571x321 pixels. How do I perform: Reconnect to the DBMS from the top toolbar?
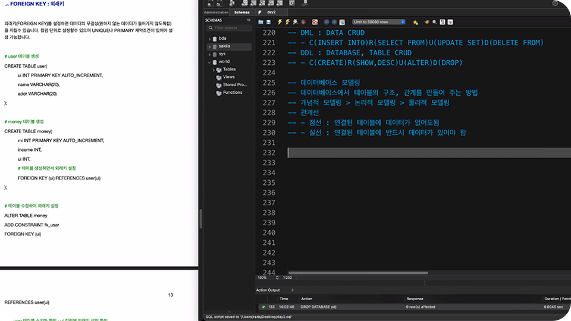(305, 4)
